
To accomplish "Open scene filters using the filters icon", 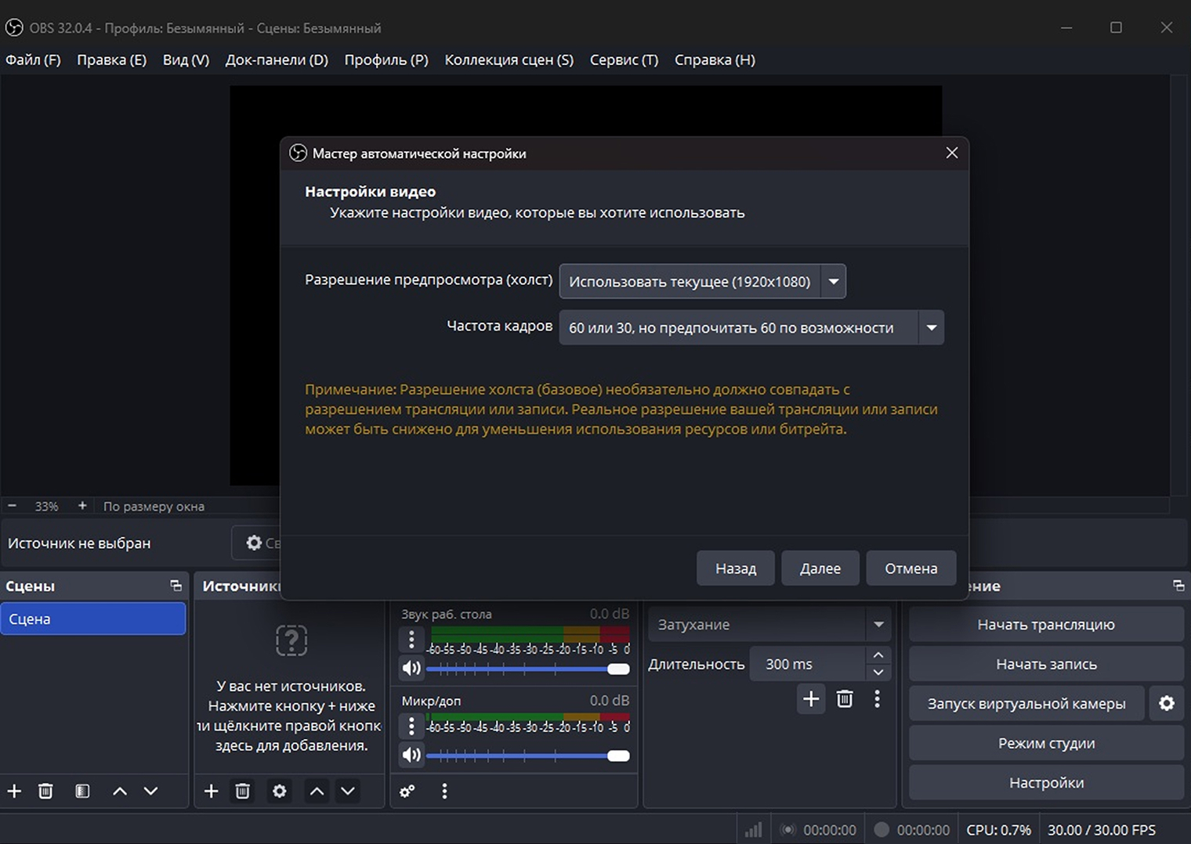I will pyautogui.click(x=81, y=791).
